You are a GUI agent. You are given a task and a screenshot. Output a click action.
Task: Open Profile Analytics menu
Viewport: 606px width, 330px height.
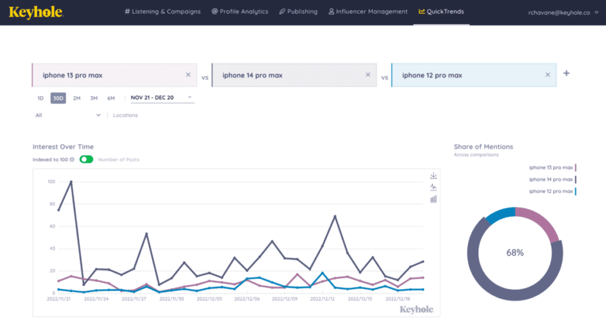(x=240, y=12)
